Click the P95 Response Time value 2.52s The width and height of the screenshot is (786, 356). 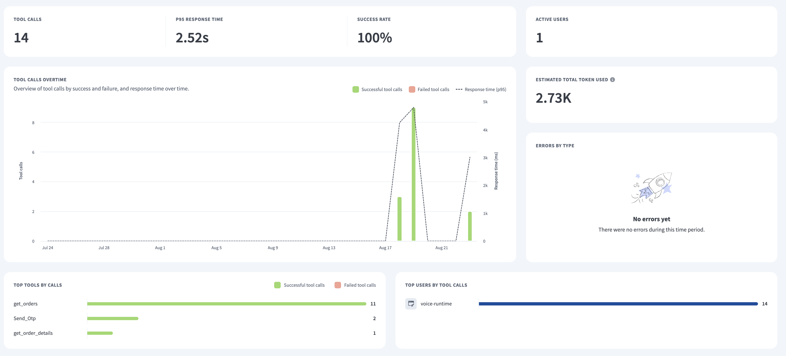tap(192, 38)
